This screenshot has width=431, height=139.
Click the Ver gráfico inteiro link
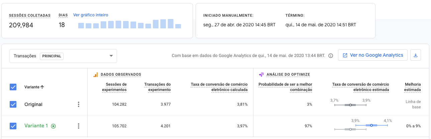pos(91,15)
